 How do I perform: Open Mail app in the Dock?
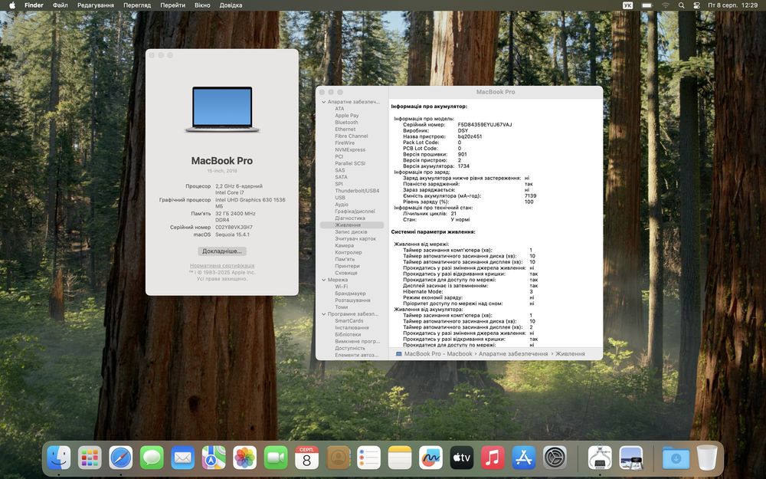183,458
